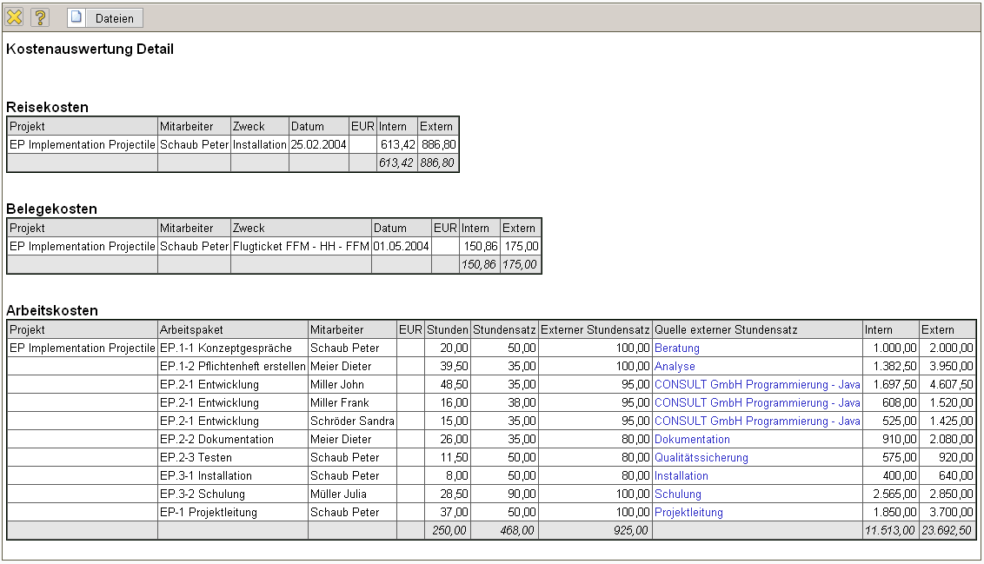Open the Beratung rate source link

[676, 348]
